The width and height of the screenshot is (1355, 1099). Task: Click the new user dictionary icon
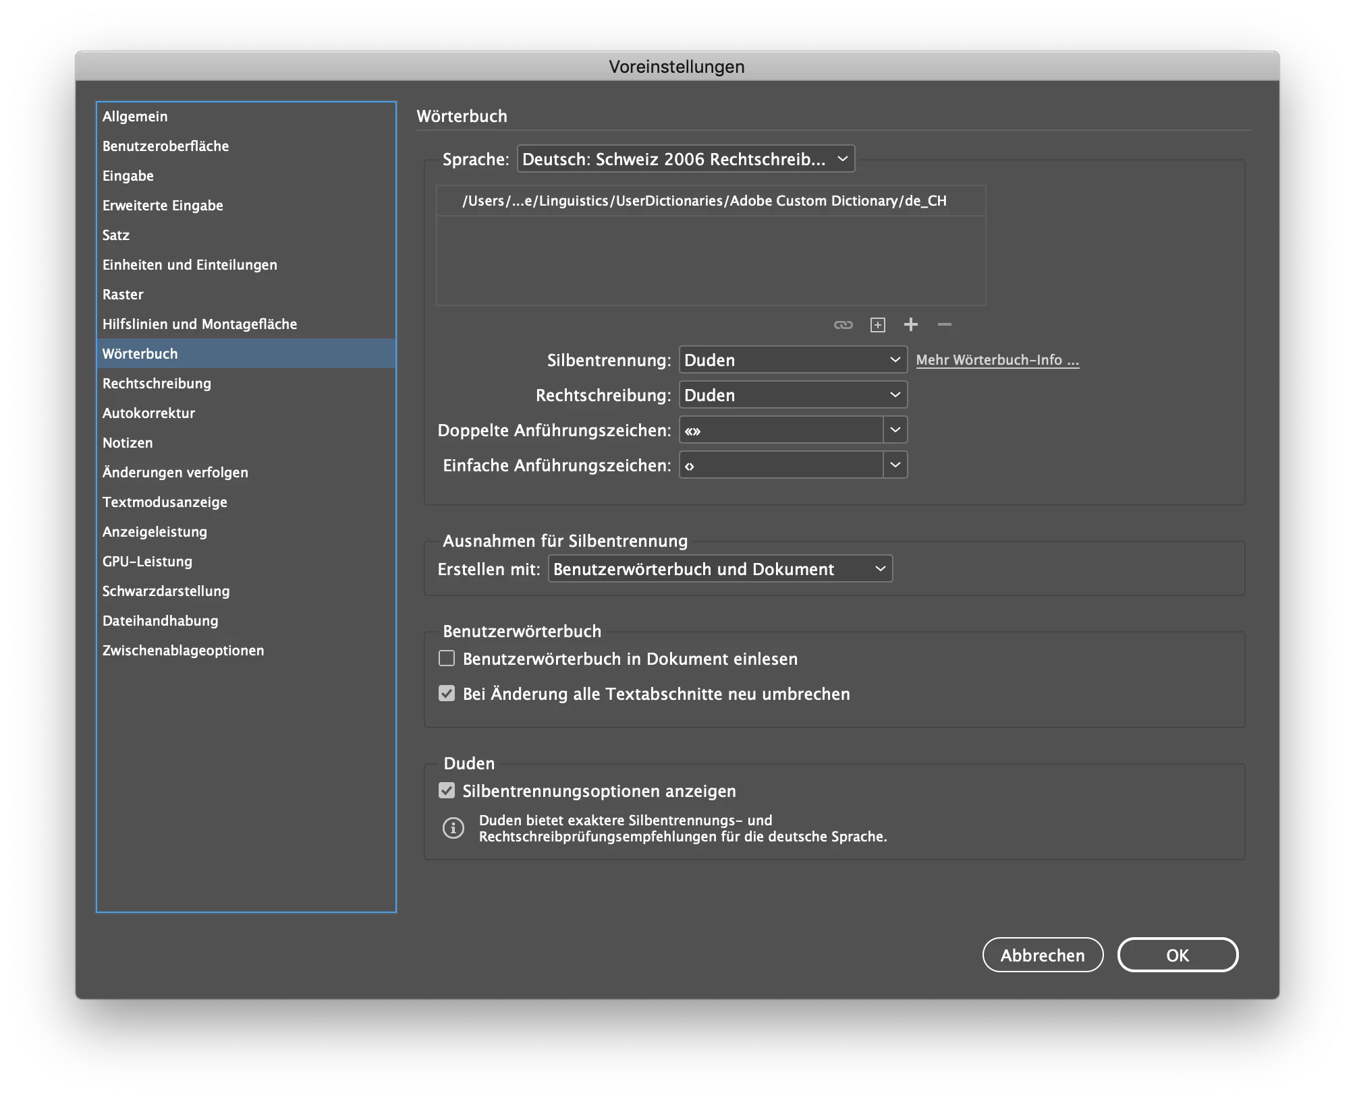coord(877,325)
